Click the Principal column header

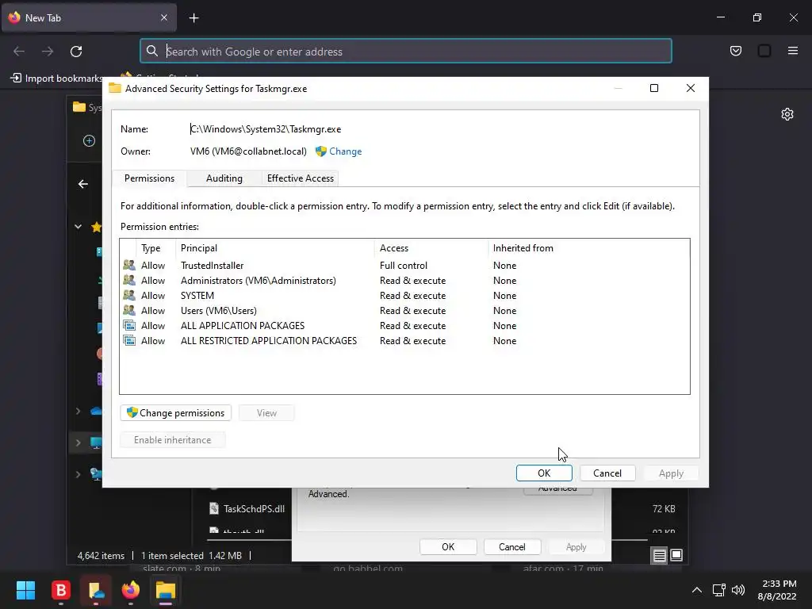(x=275, y=248)
